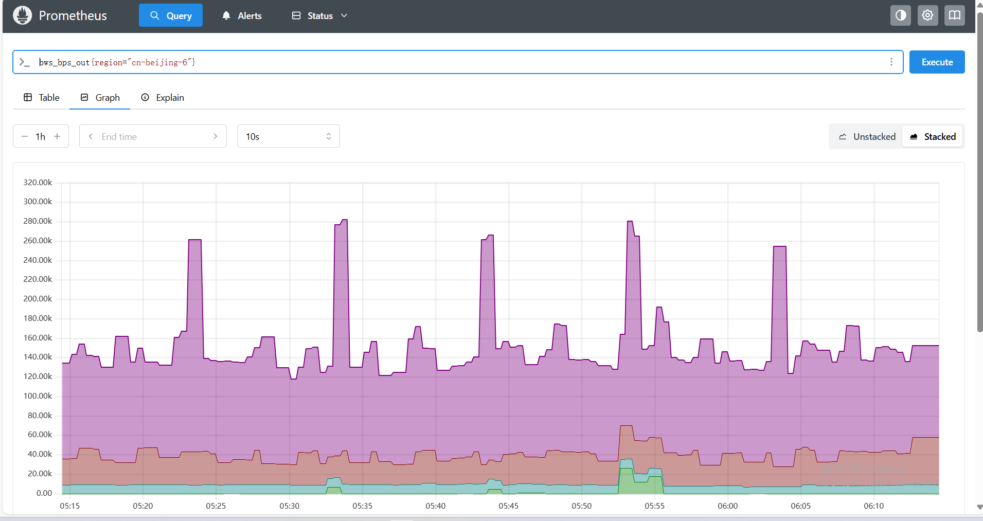Switch the graph to Unstacked mode
This screenshot has height=521, width=983.
(867, 136)
